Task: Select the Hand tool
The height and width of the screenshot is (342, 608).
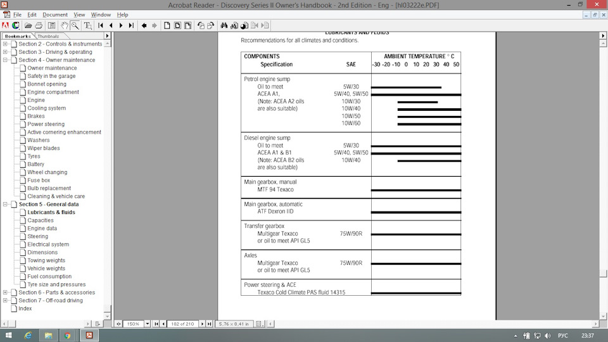Action: (x=65, y=25)
